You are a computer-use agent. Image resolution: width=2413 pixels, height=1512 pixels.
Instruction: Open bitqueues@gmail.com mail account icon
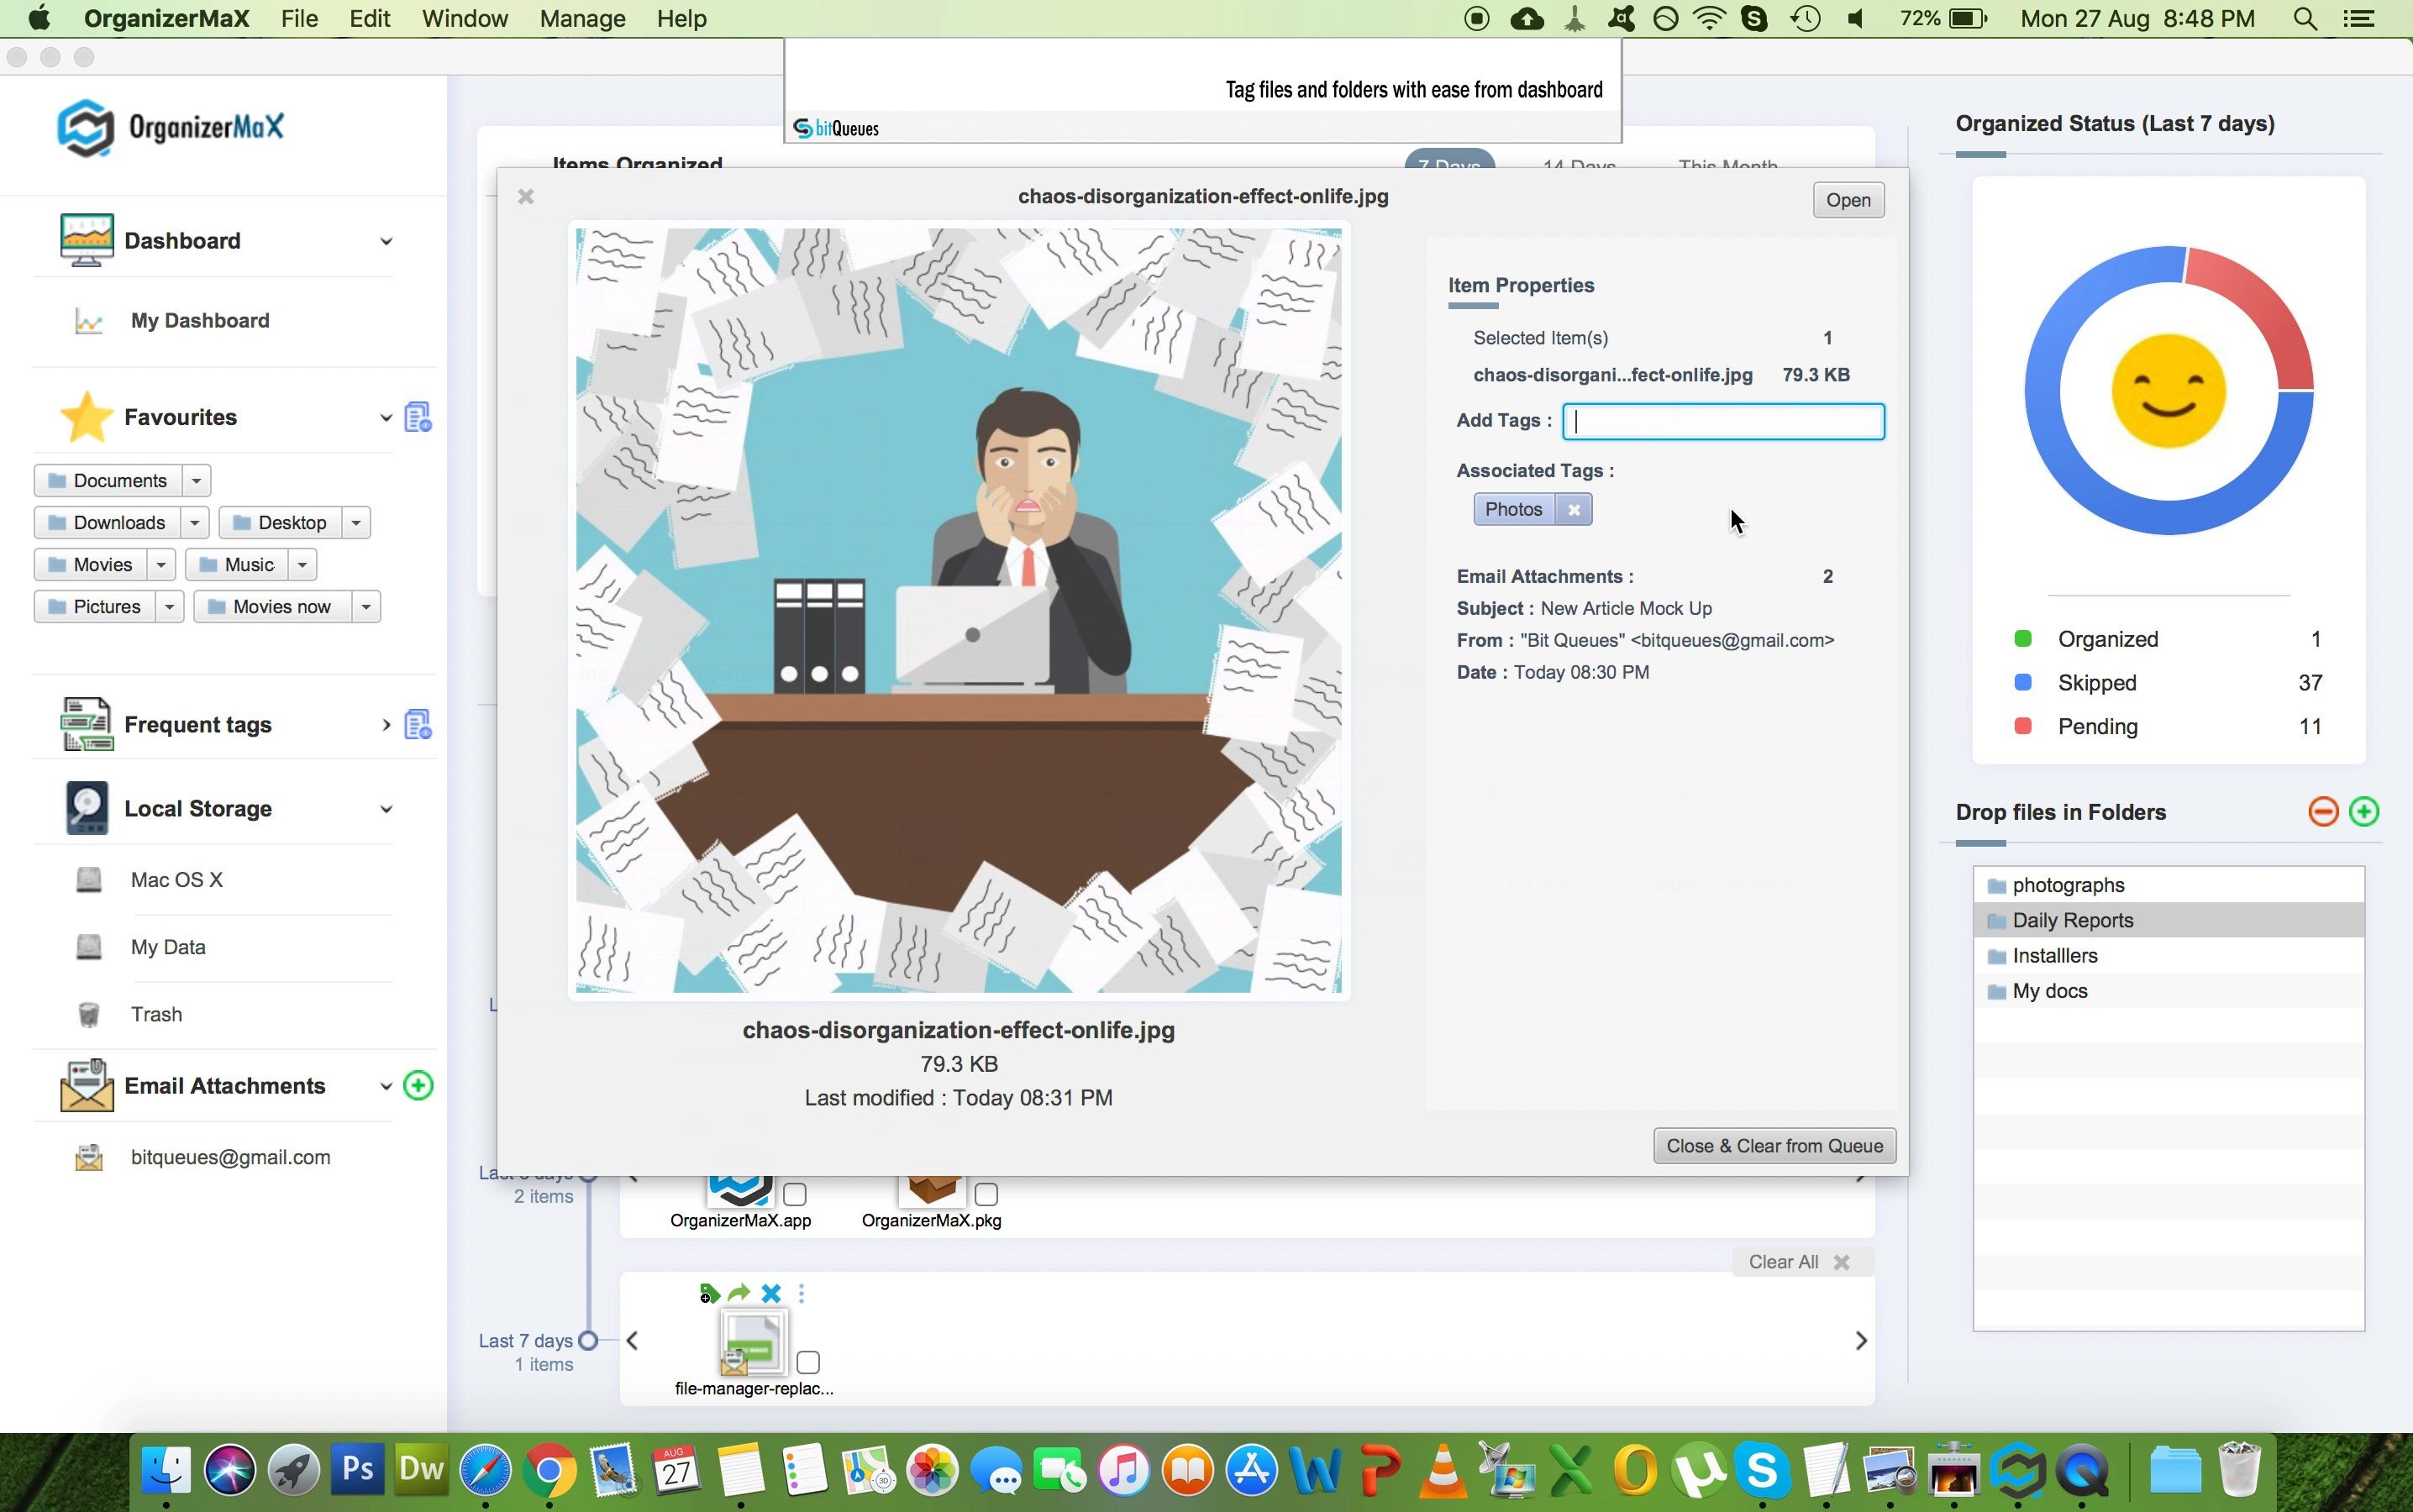click(89, 1157)
